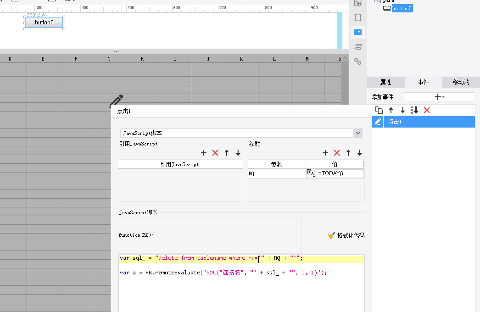The width and height of the screenshot is (480, 312).
Task: Open the 添加事件 plus dropdown
Action: coord(439,97)
